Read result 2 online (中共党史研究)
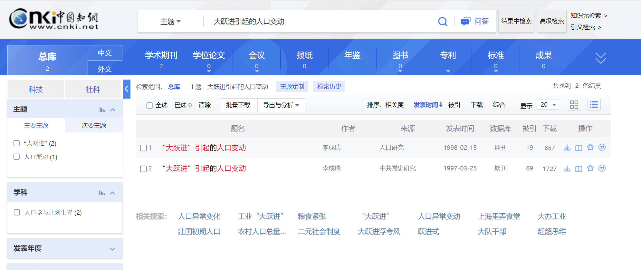The image size is (641, 270). click(579, 169)
